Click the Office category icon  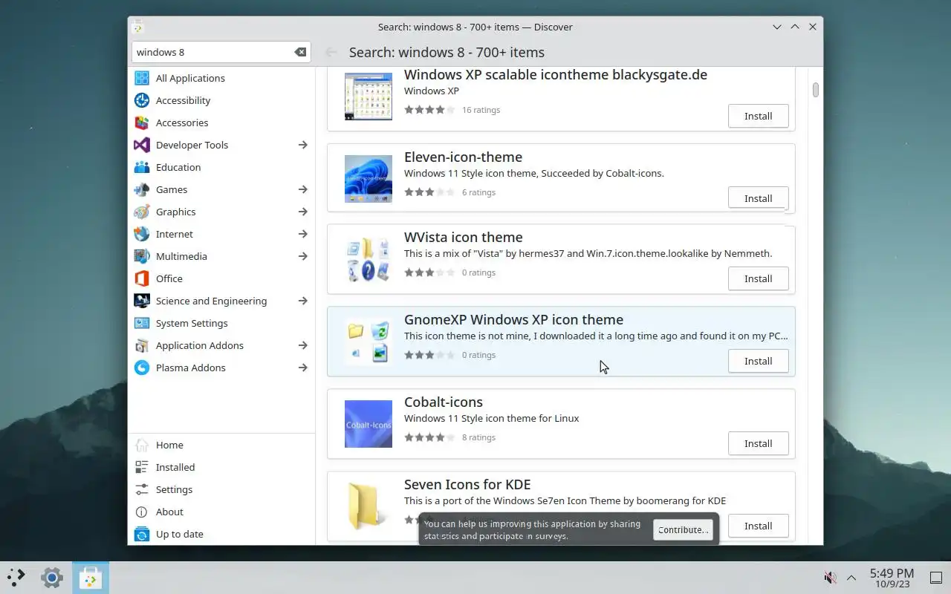click(142, 278)
